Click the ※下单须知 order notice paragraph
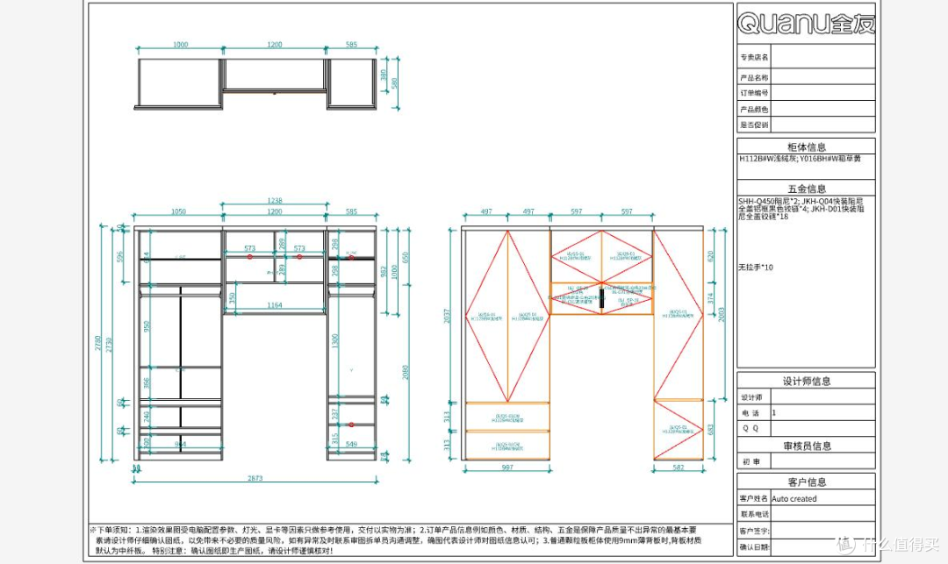Image resolution: width=948 pixels, height=564 pixels. pyautogui.click(x=396, y=539)
